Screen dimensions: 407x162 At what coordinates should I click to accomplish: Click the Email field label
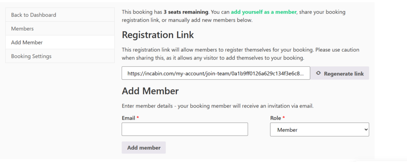pyautogui.click(x=128, y=118)
